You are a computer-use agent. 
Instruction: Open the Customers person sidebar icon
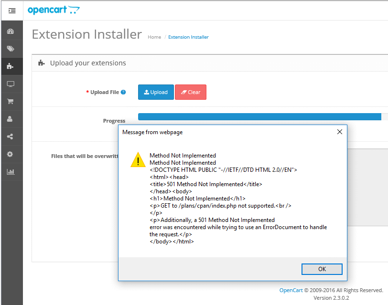(10, 119)
